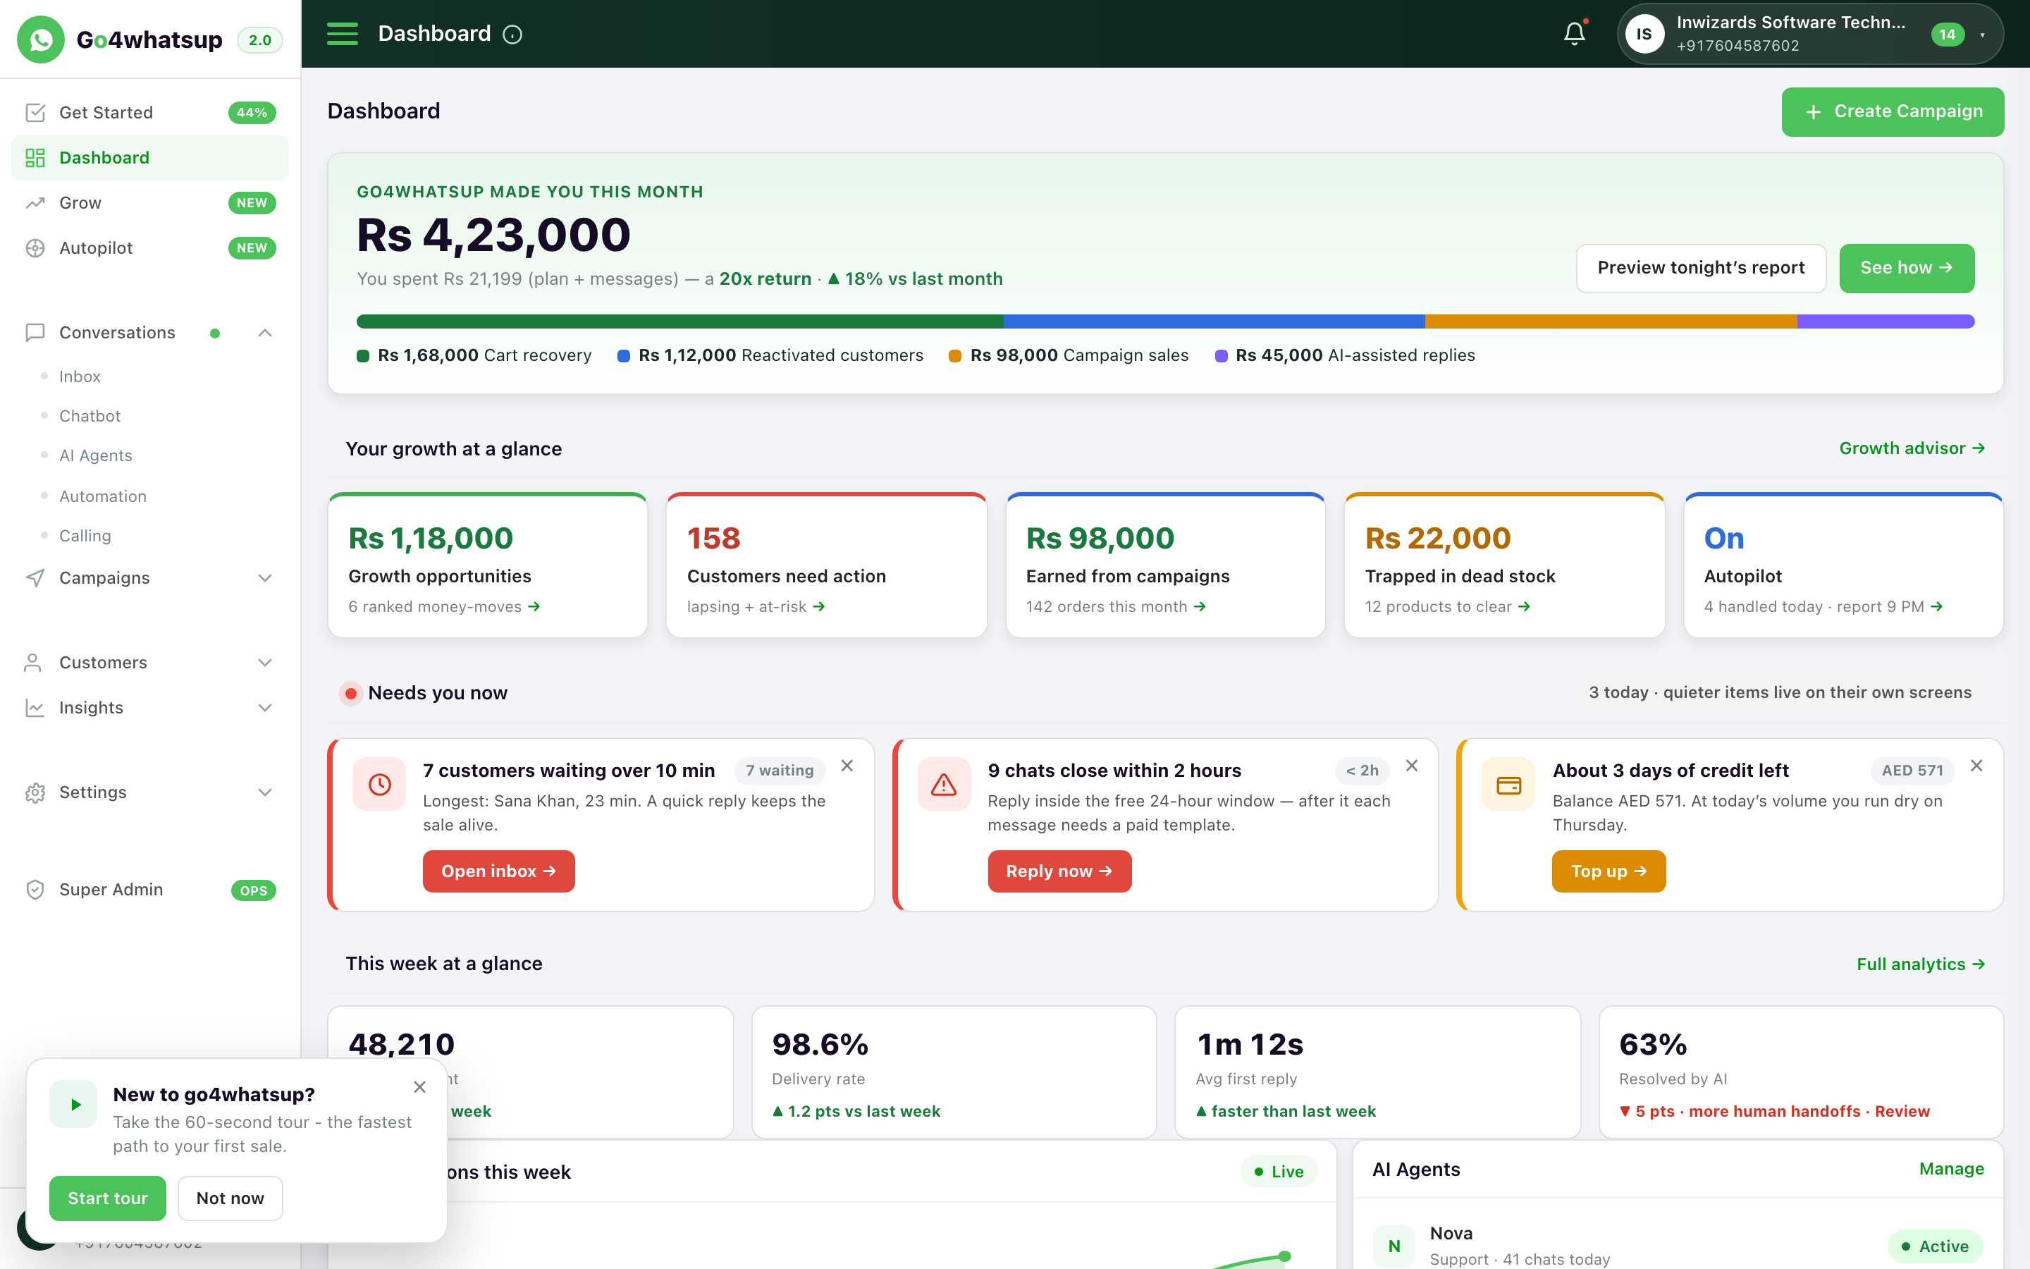Viewport: 2030px width, 1269px height.
Task: Click the Get Started checklist icon
Action: click(35, 113)
